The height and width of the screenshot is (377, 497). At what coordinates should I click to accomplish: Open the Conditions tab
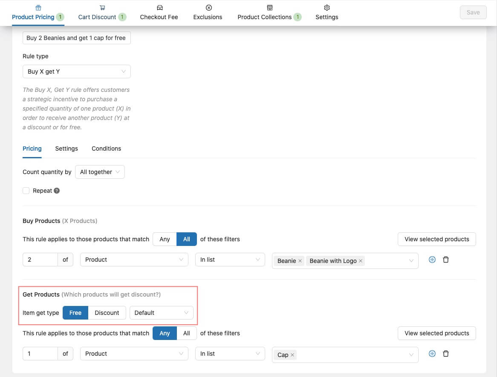106,149
